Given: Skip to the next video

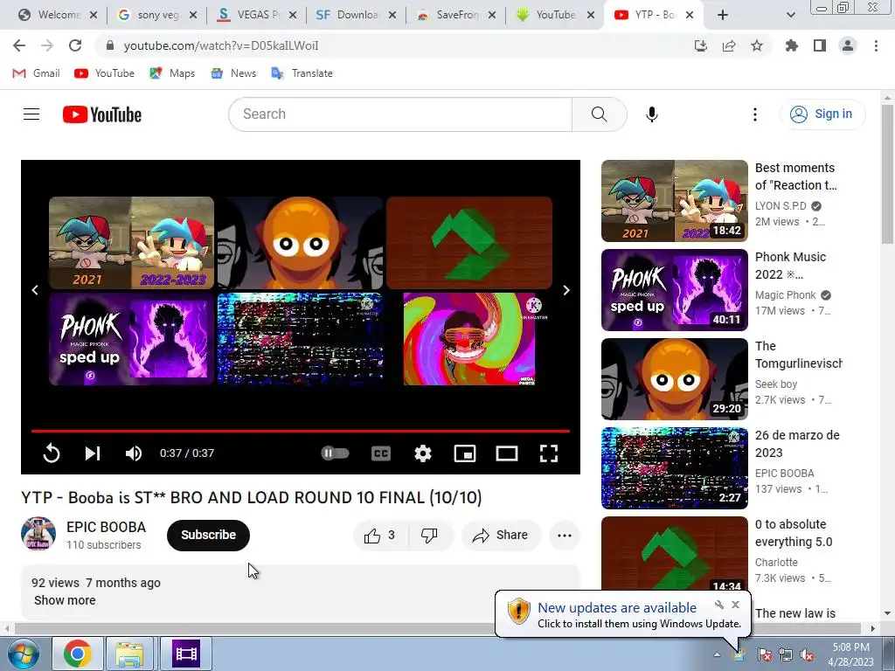Looking at the screenshot, I should (93, 453).
